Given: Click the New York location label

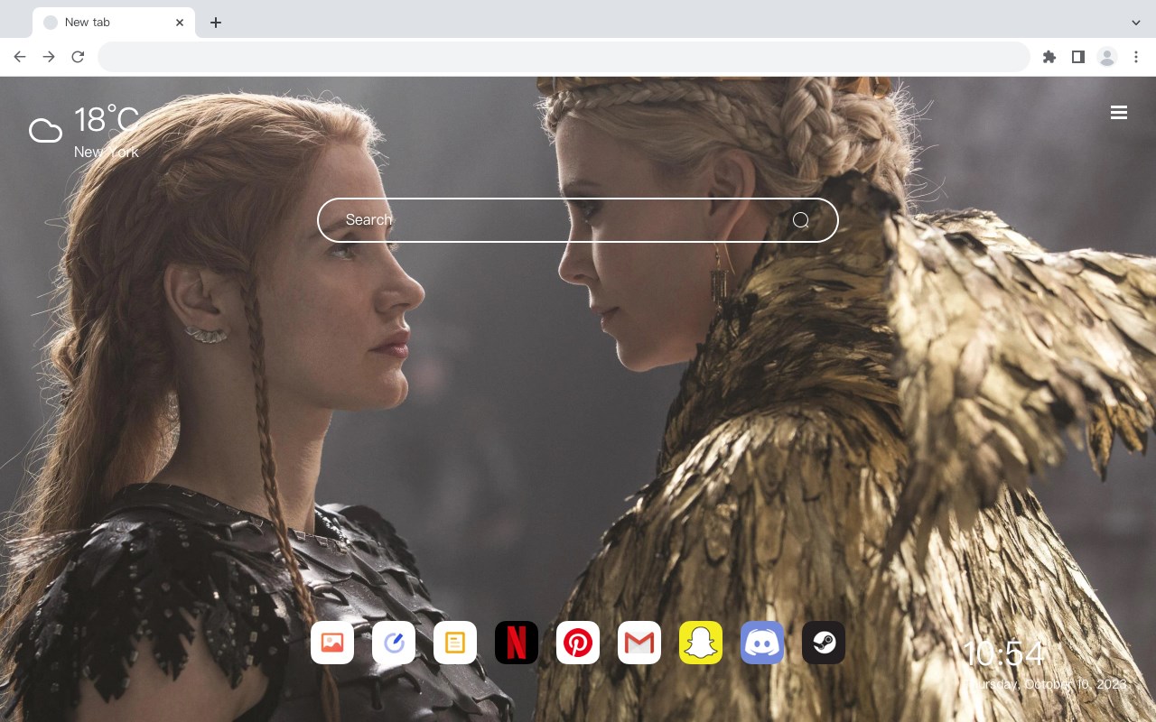Looking at the screenshot, I should [107, 153].
